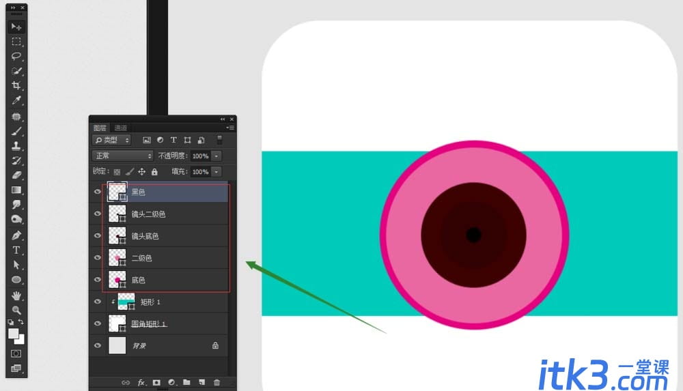Open the foreground color picker

pos(12,333)
